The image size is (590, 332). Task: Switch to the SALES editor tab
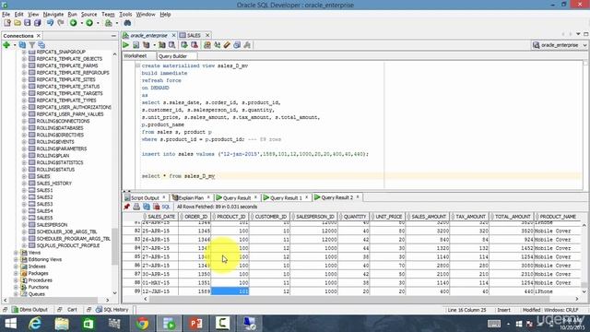pyautogui.click(x=194, y=35)
